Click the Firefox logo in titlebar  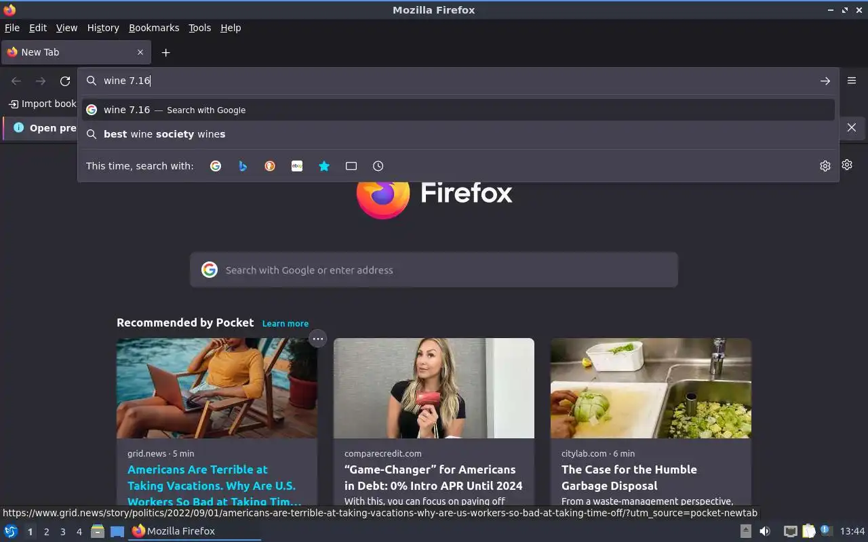tap(9, 9)
